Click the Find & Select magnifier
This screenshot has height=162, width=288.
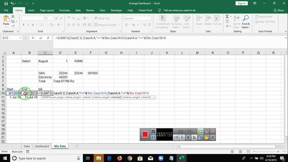tap(246, 18)
